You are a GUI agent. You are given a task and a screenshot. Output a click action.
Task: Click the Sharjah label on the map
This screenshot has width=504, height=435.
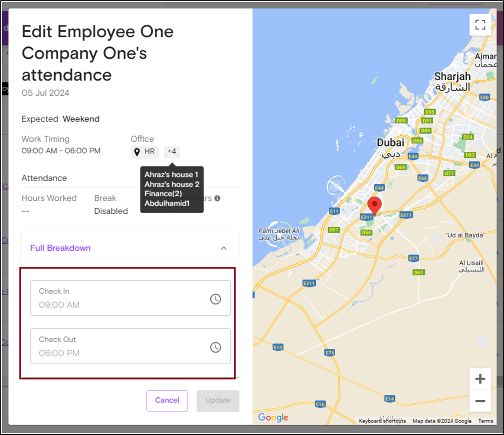pyautogui.click(x=452, y=77)
